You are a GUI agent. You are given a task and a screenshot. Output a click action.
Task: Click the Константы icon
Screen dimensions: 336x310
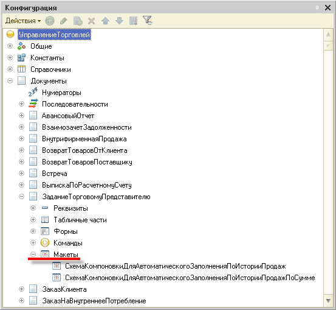22,58
